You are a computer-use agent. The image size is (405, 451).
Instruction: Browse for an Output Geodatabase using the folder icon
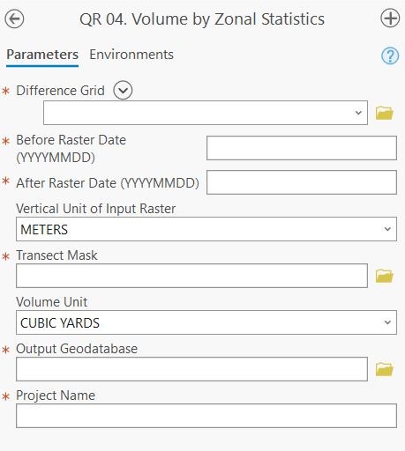click(385, 369)
